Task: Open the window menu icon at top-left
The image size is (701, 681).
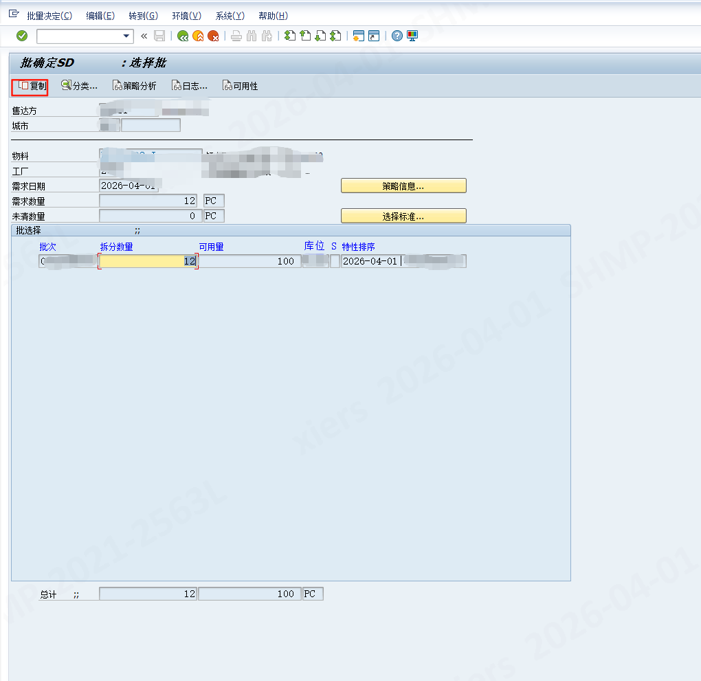Action: coord(14,14)
